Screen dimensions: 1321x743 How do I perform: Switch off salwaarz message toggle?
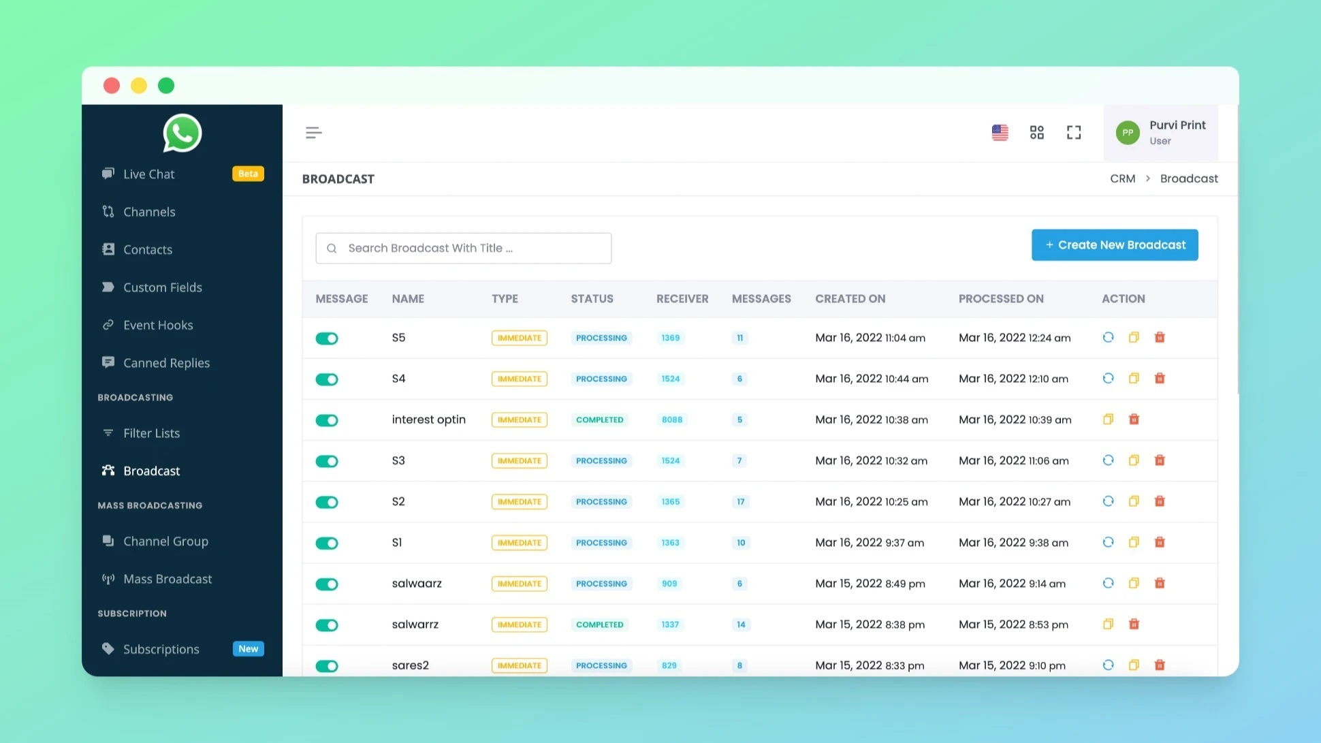click(x=327, y=584)
